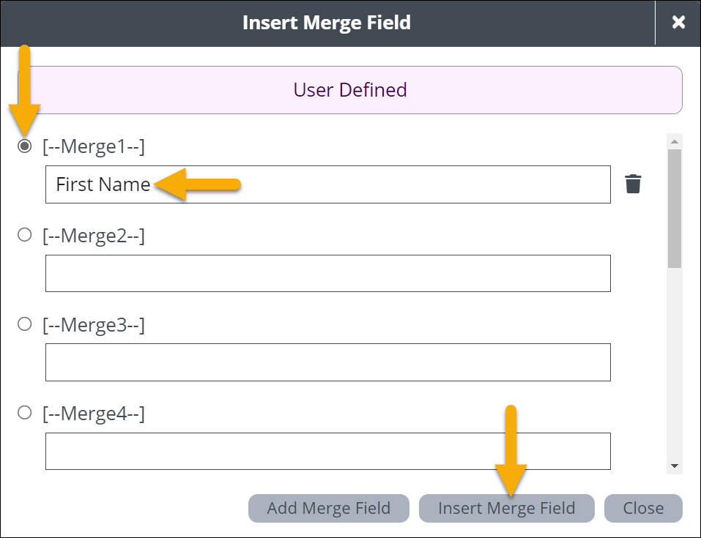The image size is (701, 538).
Task: Click the [--Merge2--] label text
Action: pos(94,236)
